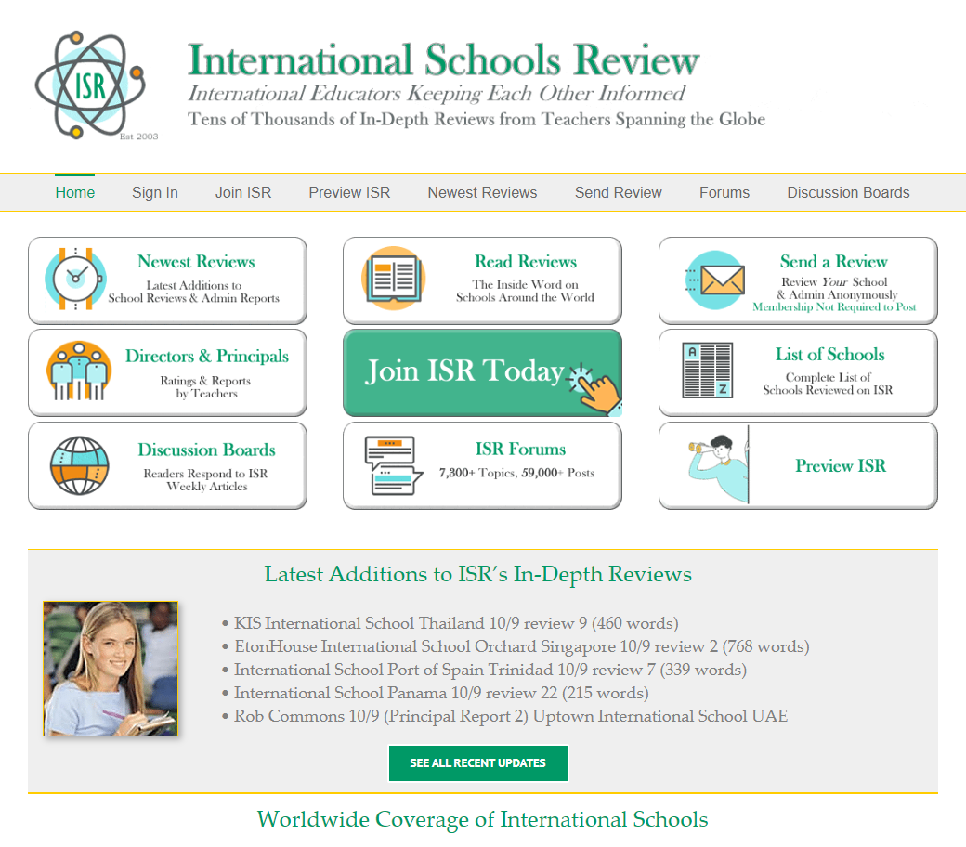The image size is (966, 847).
Task: Click 'International Educators Keeping Each Other Informed' tagline
Action: 437,94
